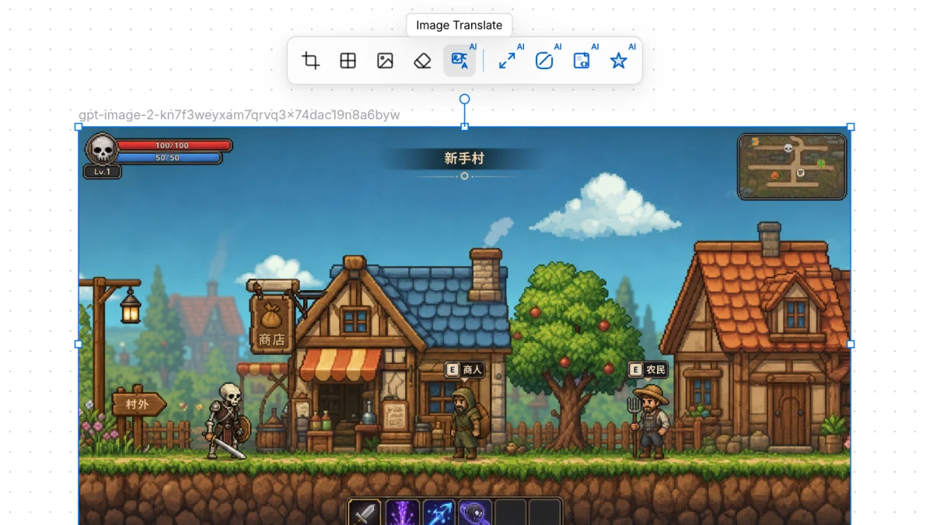Image resolution: width=933 pixels, height=525 pixels.
Task: Click the 商人 merchant label
Action: [x=465, y=370]
